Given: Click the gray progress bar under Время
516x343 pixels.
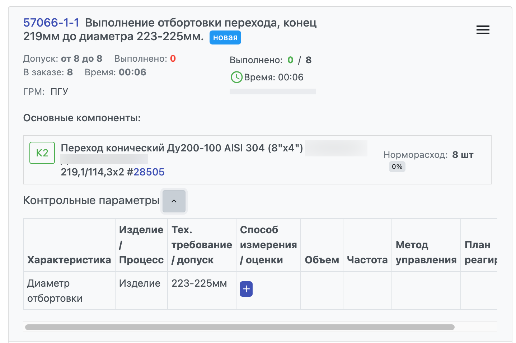Looking at the screenshot, I should pos(272,91).
